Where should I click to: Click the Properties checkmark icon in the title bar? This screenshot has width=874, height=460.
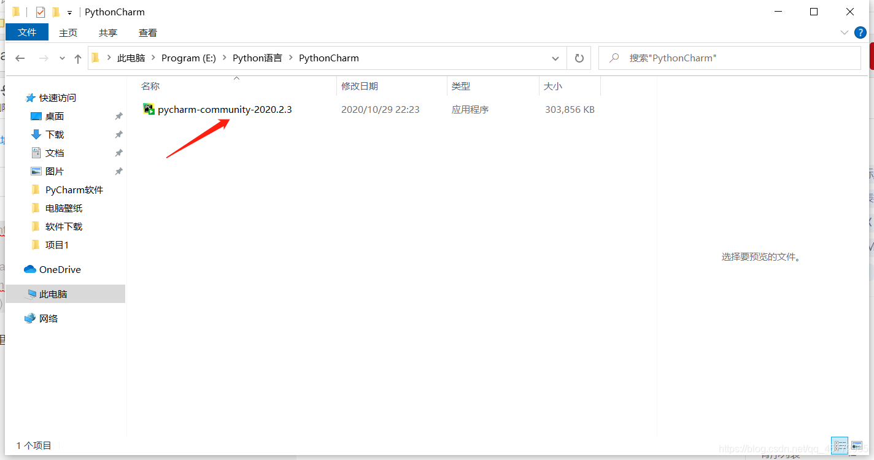point(41,12)
